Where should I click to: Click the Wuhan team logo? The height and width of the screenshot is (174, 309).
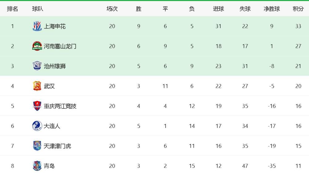37,86
